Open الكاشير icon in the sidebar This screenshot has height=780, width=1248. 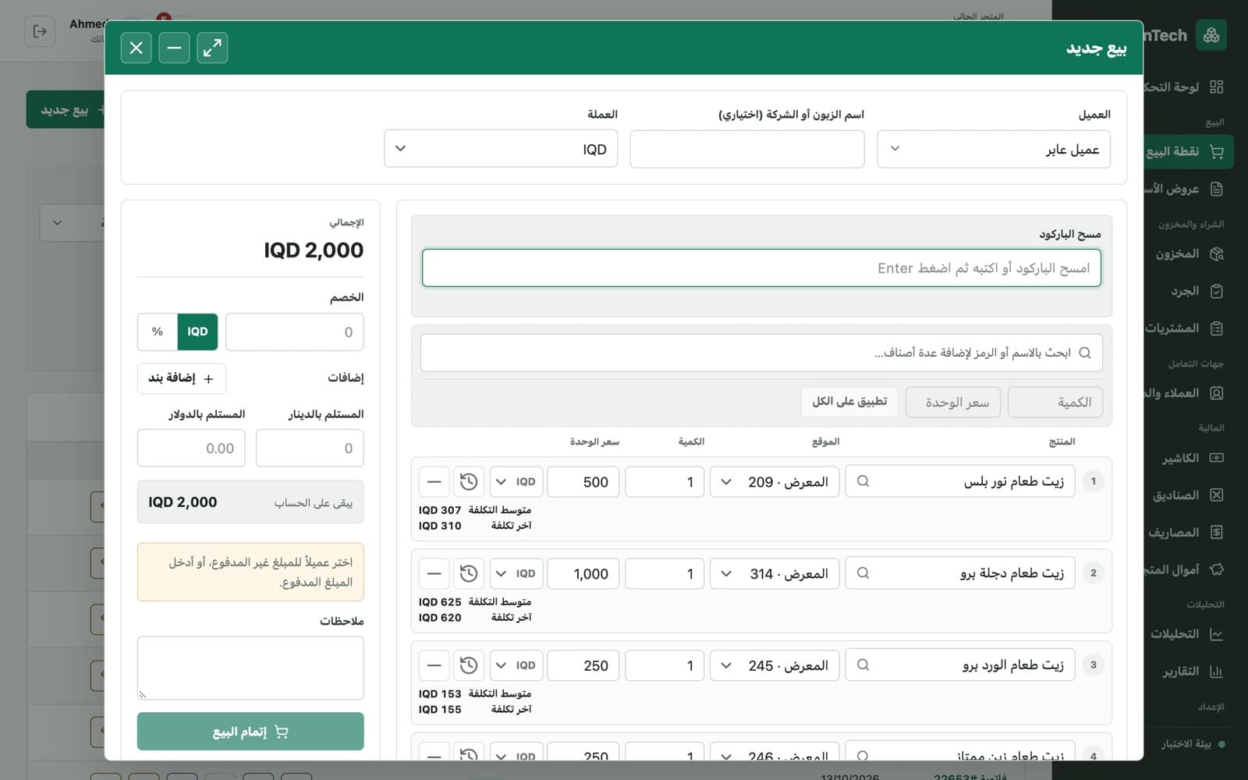[x=1216, y=458]
